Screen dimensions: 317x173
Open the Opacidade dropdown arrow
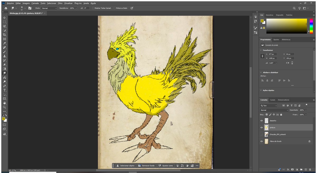pos(306,110)
